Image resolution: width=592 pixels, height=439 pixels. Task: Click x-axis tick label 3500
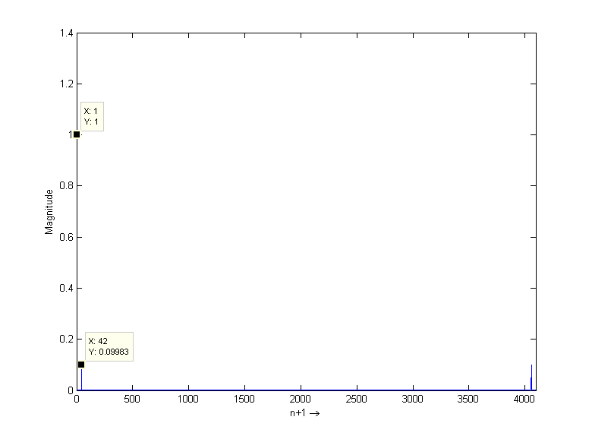[468, 399]
